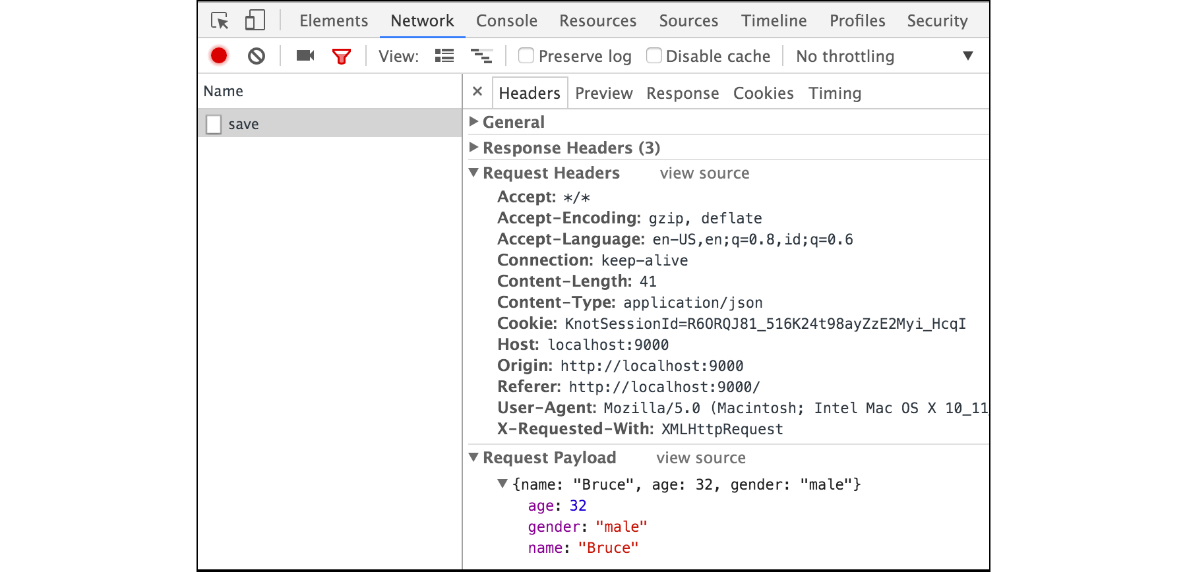Open the No throttling dropdown
The width and height of the screenshot is (1187, 572).
coord(884,56)
